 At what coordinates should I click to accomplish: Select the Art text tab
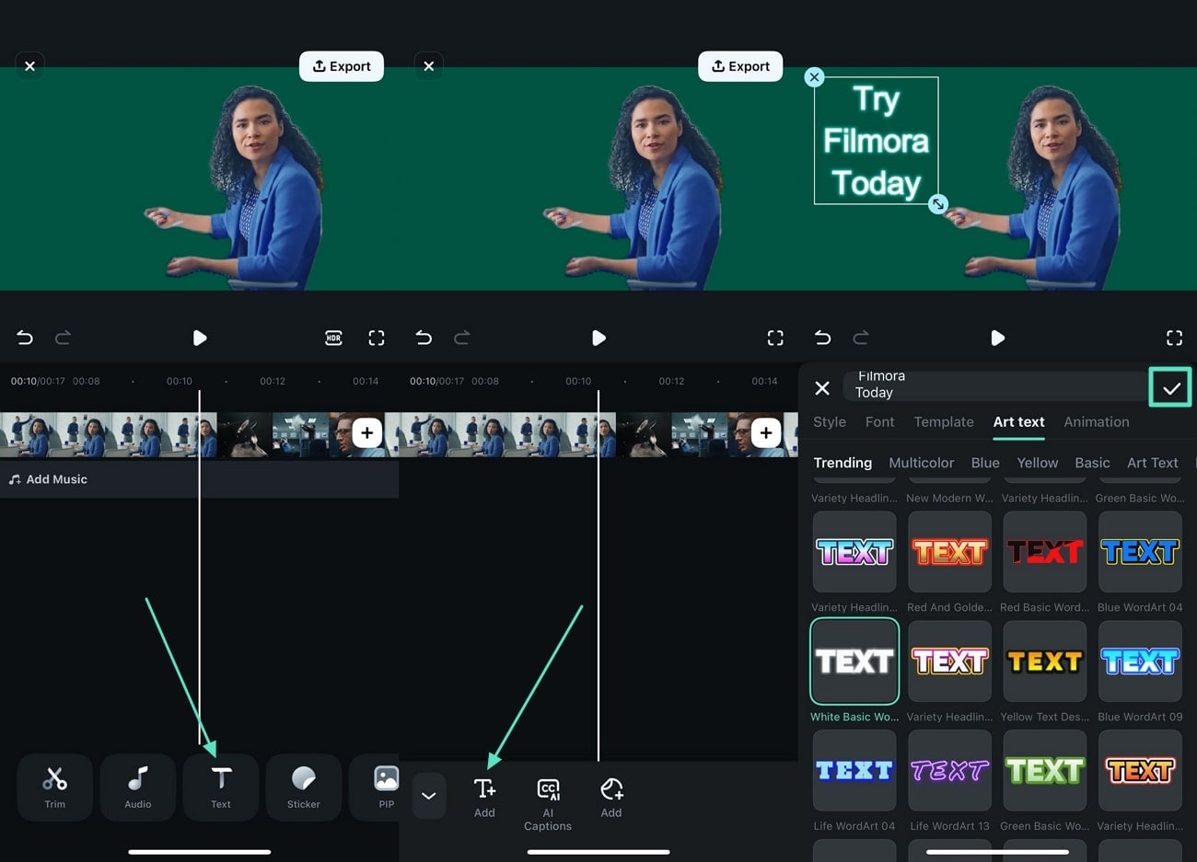coord(1018,421)
